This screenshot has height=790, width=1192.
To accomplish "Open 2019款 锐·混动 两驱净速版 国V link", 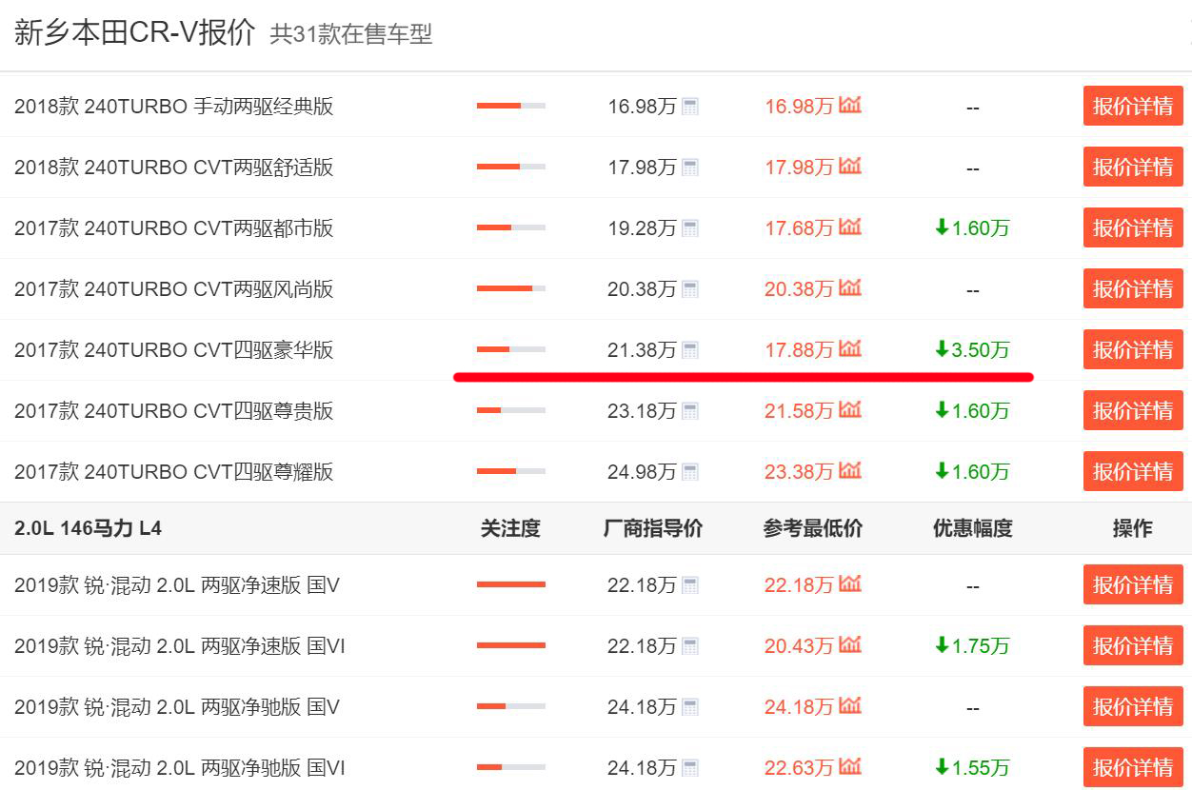I will point(177,585).
